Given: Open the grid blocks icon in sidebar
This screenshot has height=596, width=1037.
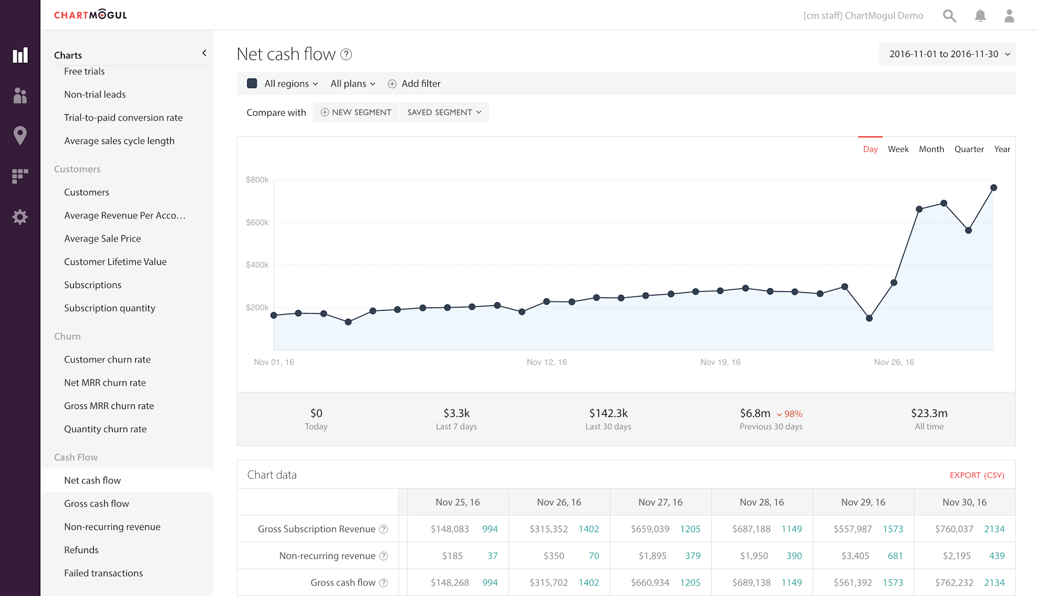Looking at the screenshot, I should (x=20, y=176).
